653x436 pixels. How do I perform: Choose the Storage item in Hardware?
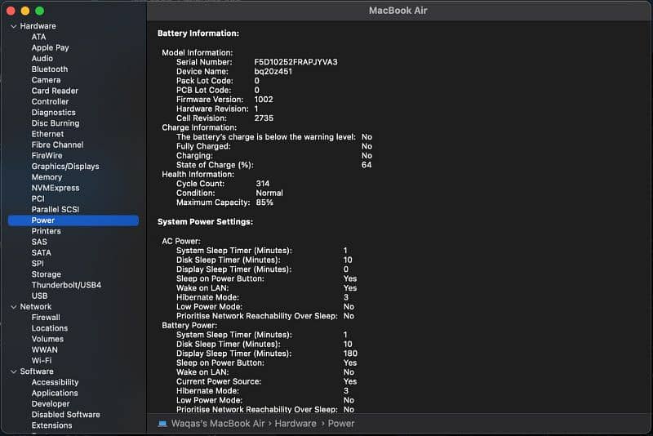47,274
